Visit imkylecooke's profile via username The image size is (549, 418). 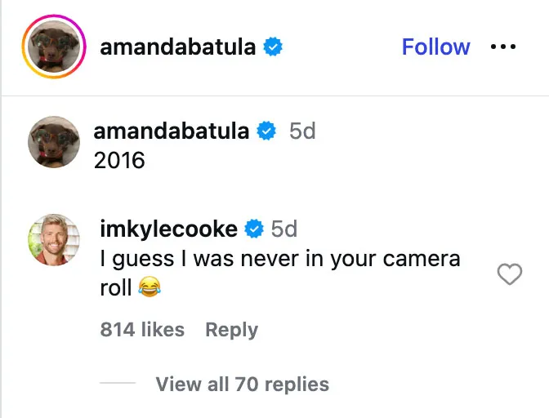pyautogui.click(x=168, y=229)
